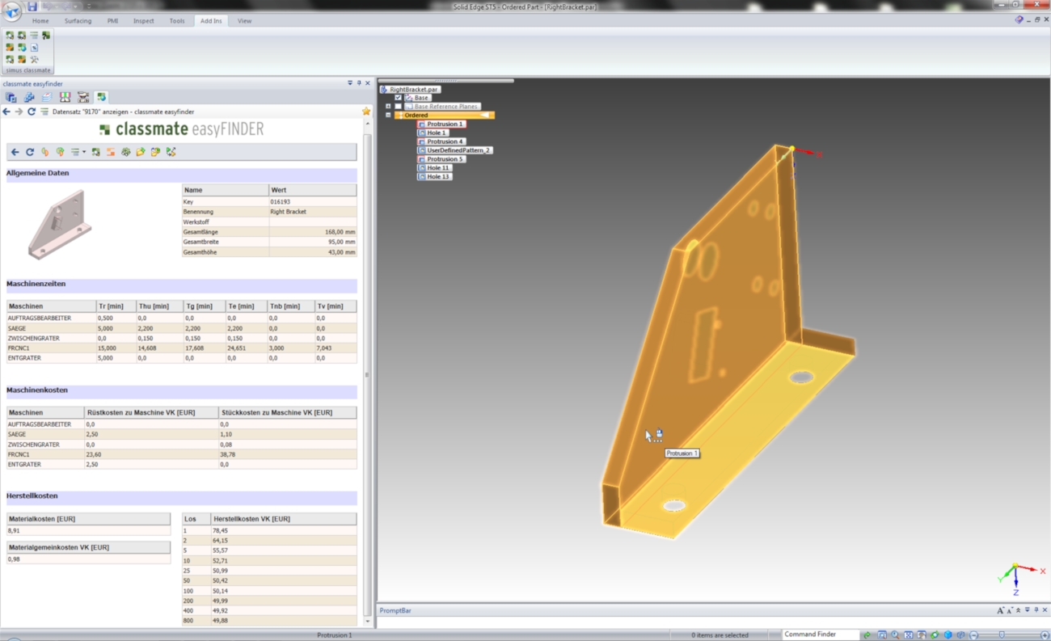The width and height of the screenshot is (1051, 641).
Task: Open the easyfinder panel options dropdown arrow
Action: (350, 83)
